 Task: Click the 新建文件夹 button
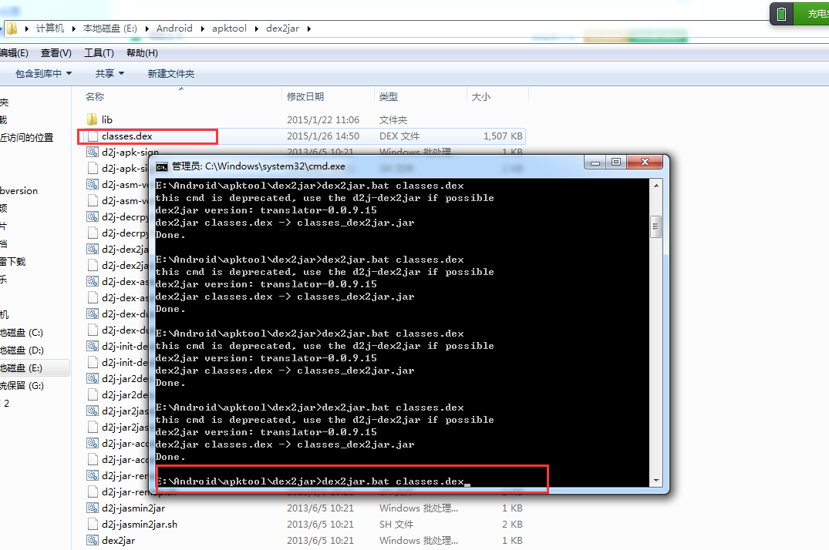pos(170,74)
